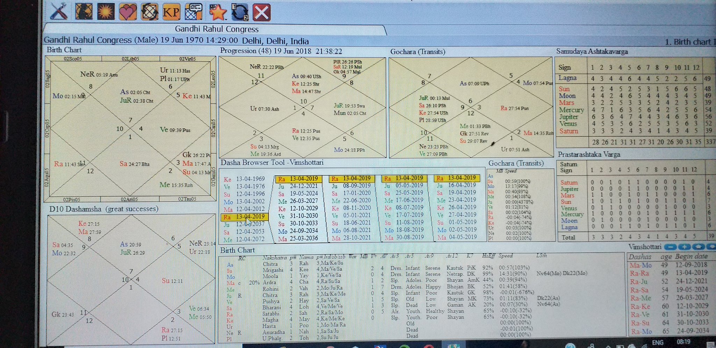Click the D10 Dashamsha chart title
The image size is (716, 348).
[x=104, y=209]
